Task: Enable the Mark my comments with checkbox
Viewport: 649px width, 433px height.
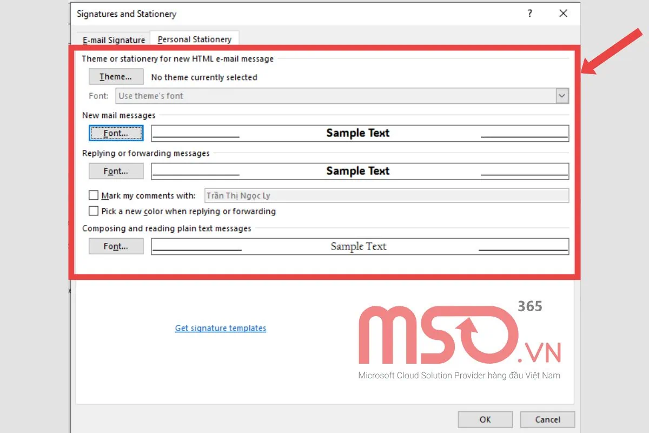Action: click(x=94, y=195)
